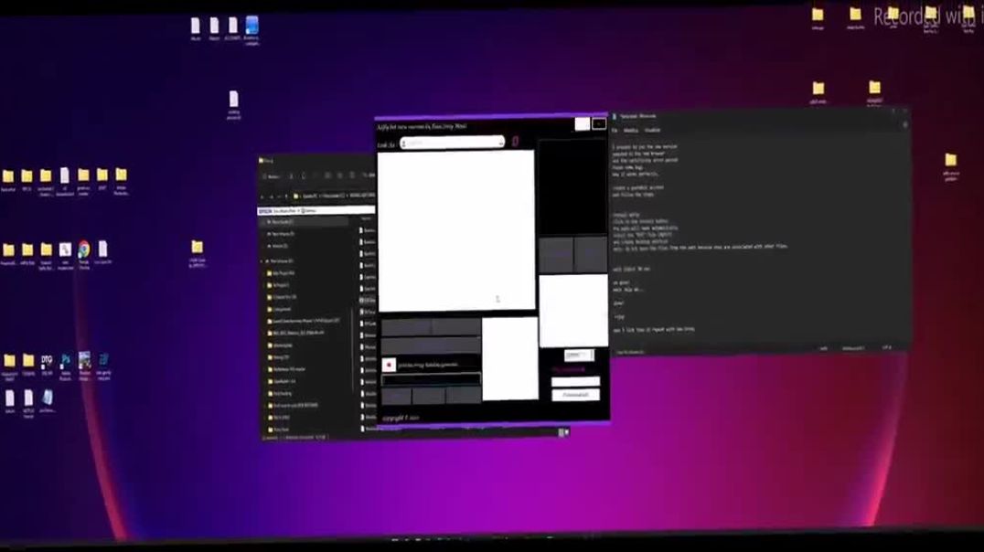Click the File Explorer address bar path
The height and width of the screenshot is (552, 984).
[x=333, y=196]
